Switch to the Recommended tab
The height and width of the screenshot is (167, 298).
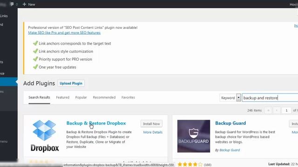[104, 97]
